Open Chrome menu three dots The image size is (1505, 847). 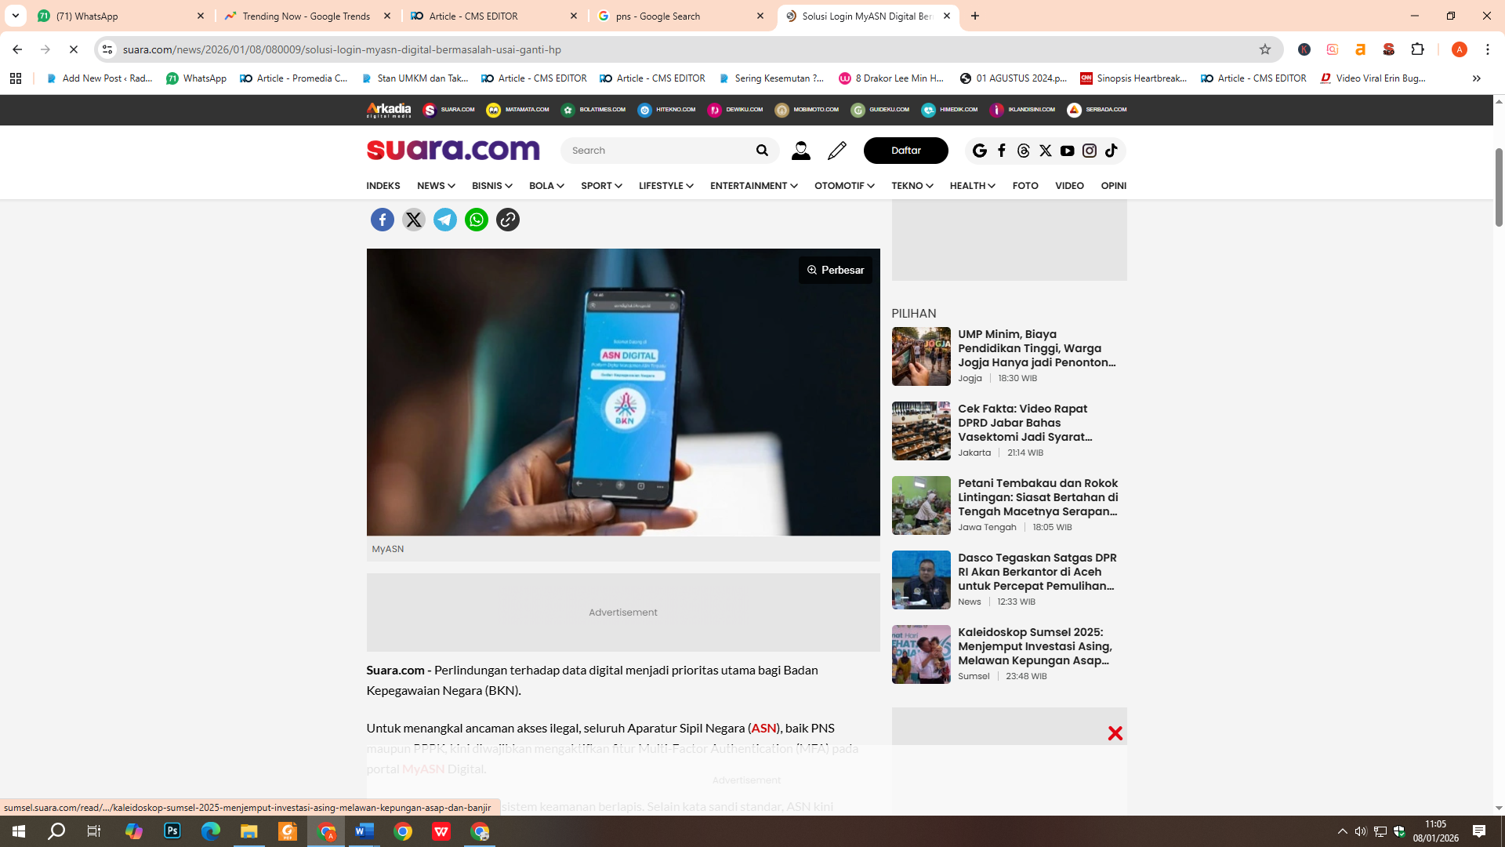pyautogui.click(x=1487, y=49)
